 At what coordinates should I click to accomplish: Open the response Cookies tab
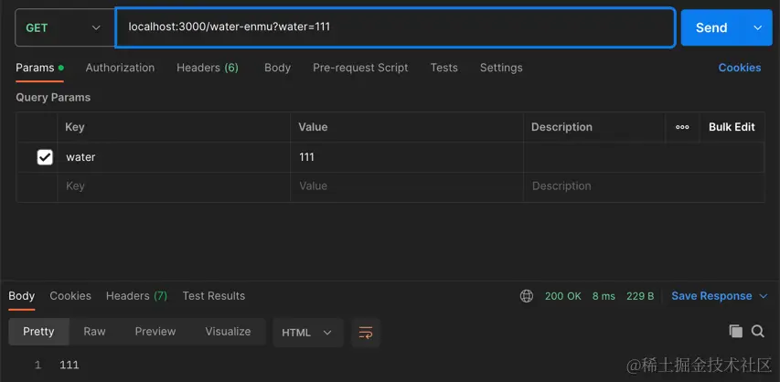coord(70,296)
